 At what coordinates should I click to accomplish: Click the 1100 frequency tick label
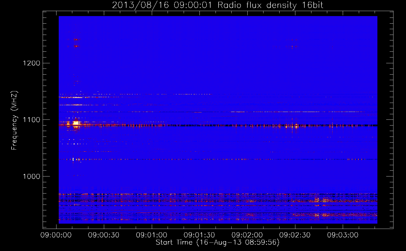[x=31, y=120]
